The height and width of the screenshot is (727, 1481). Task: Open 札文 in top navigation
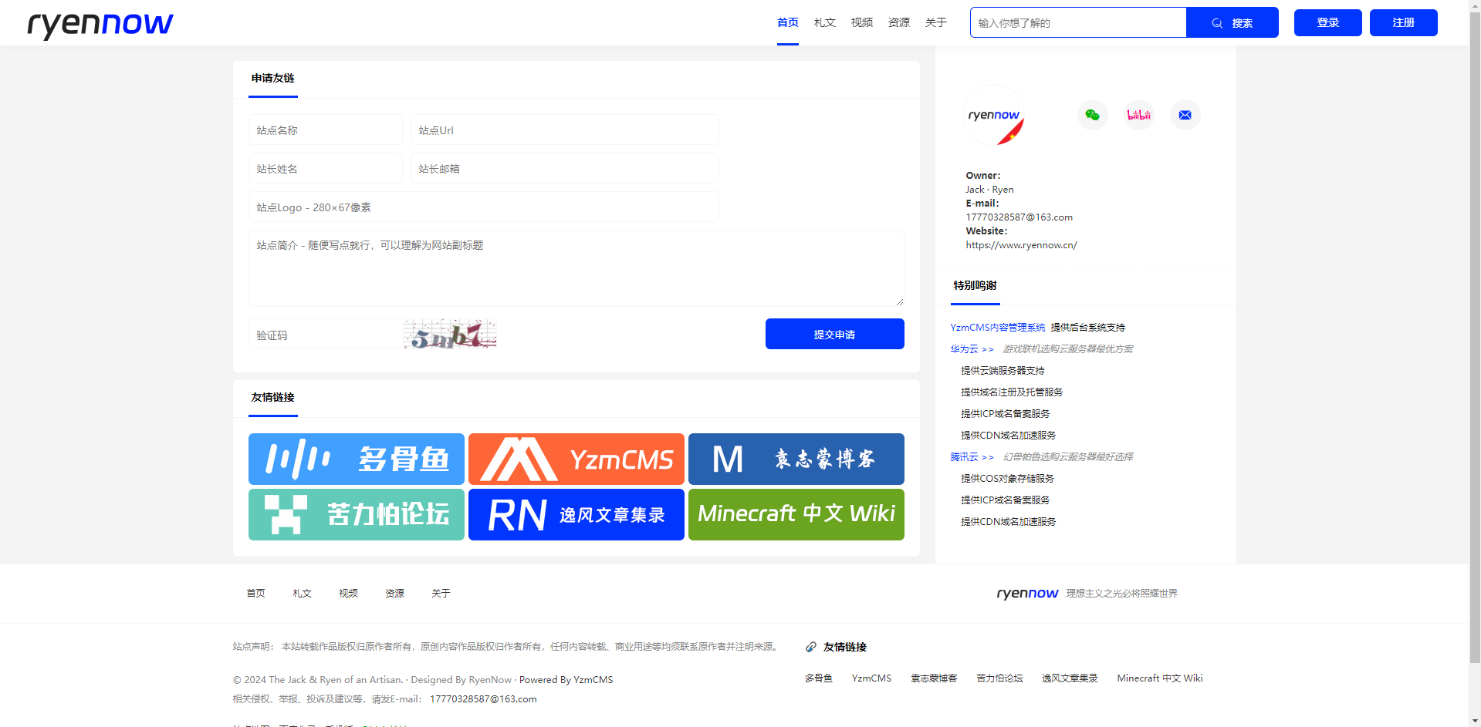click(825, 22)
